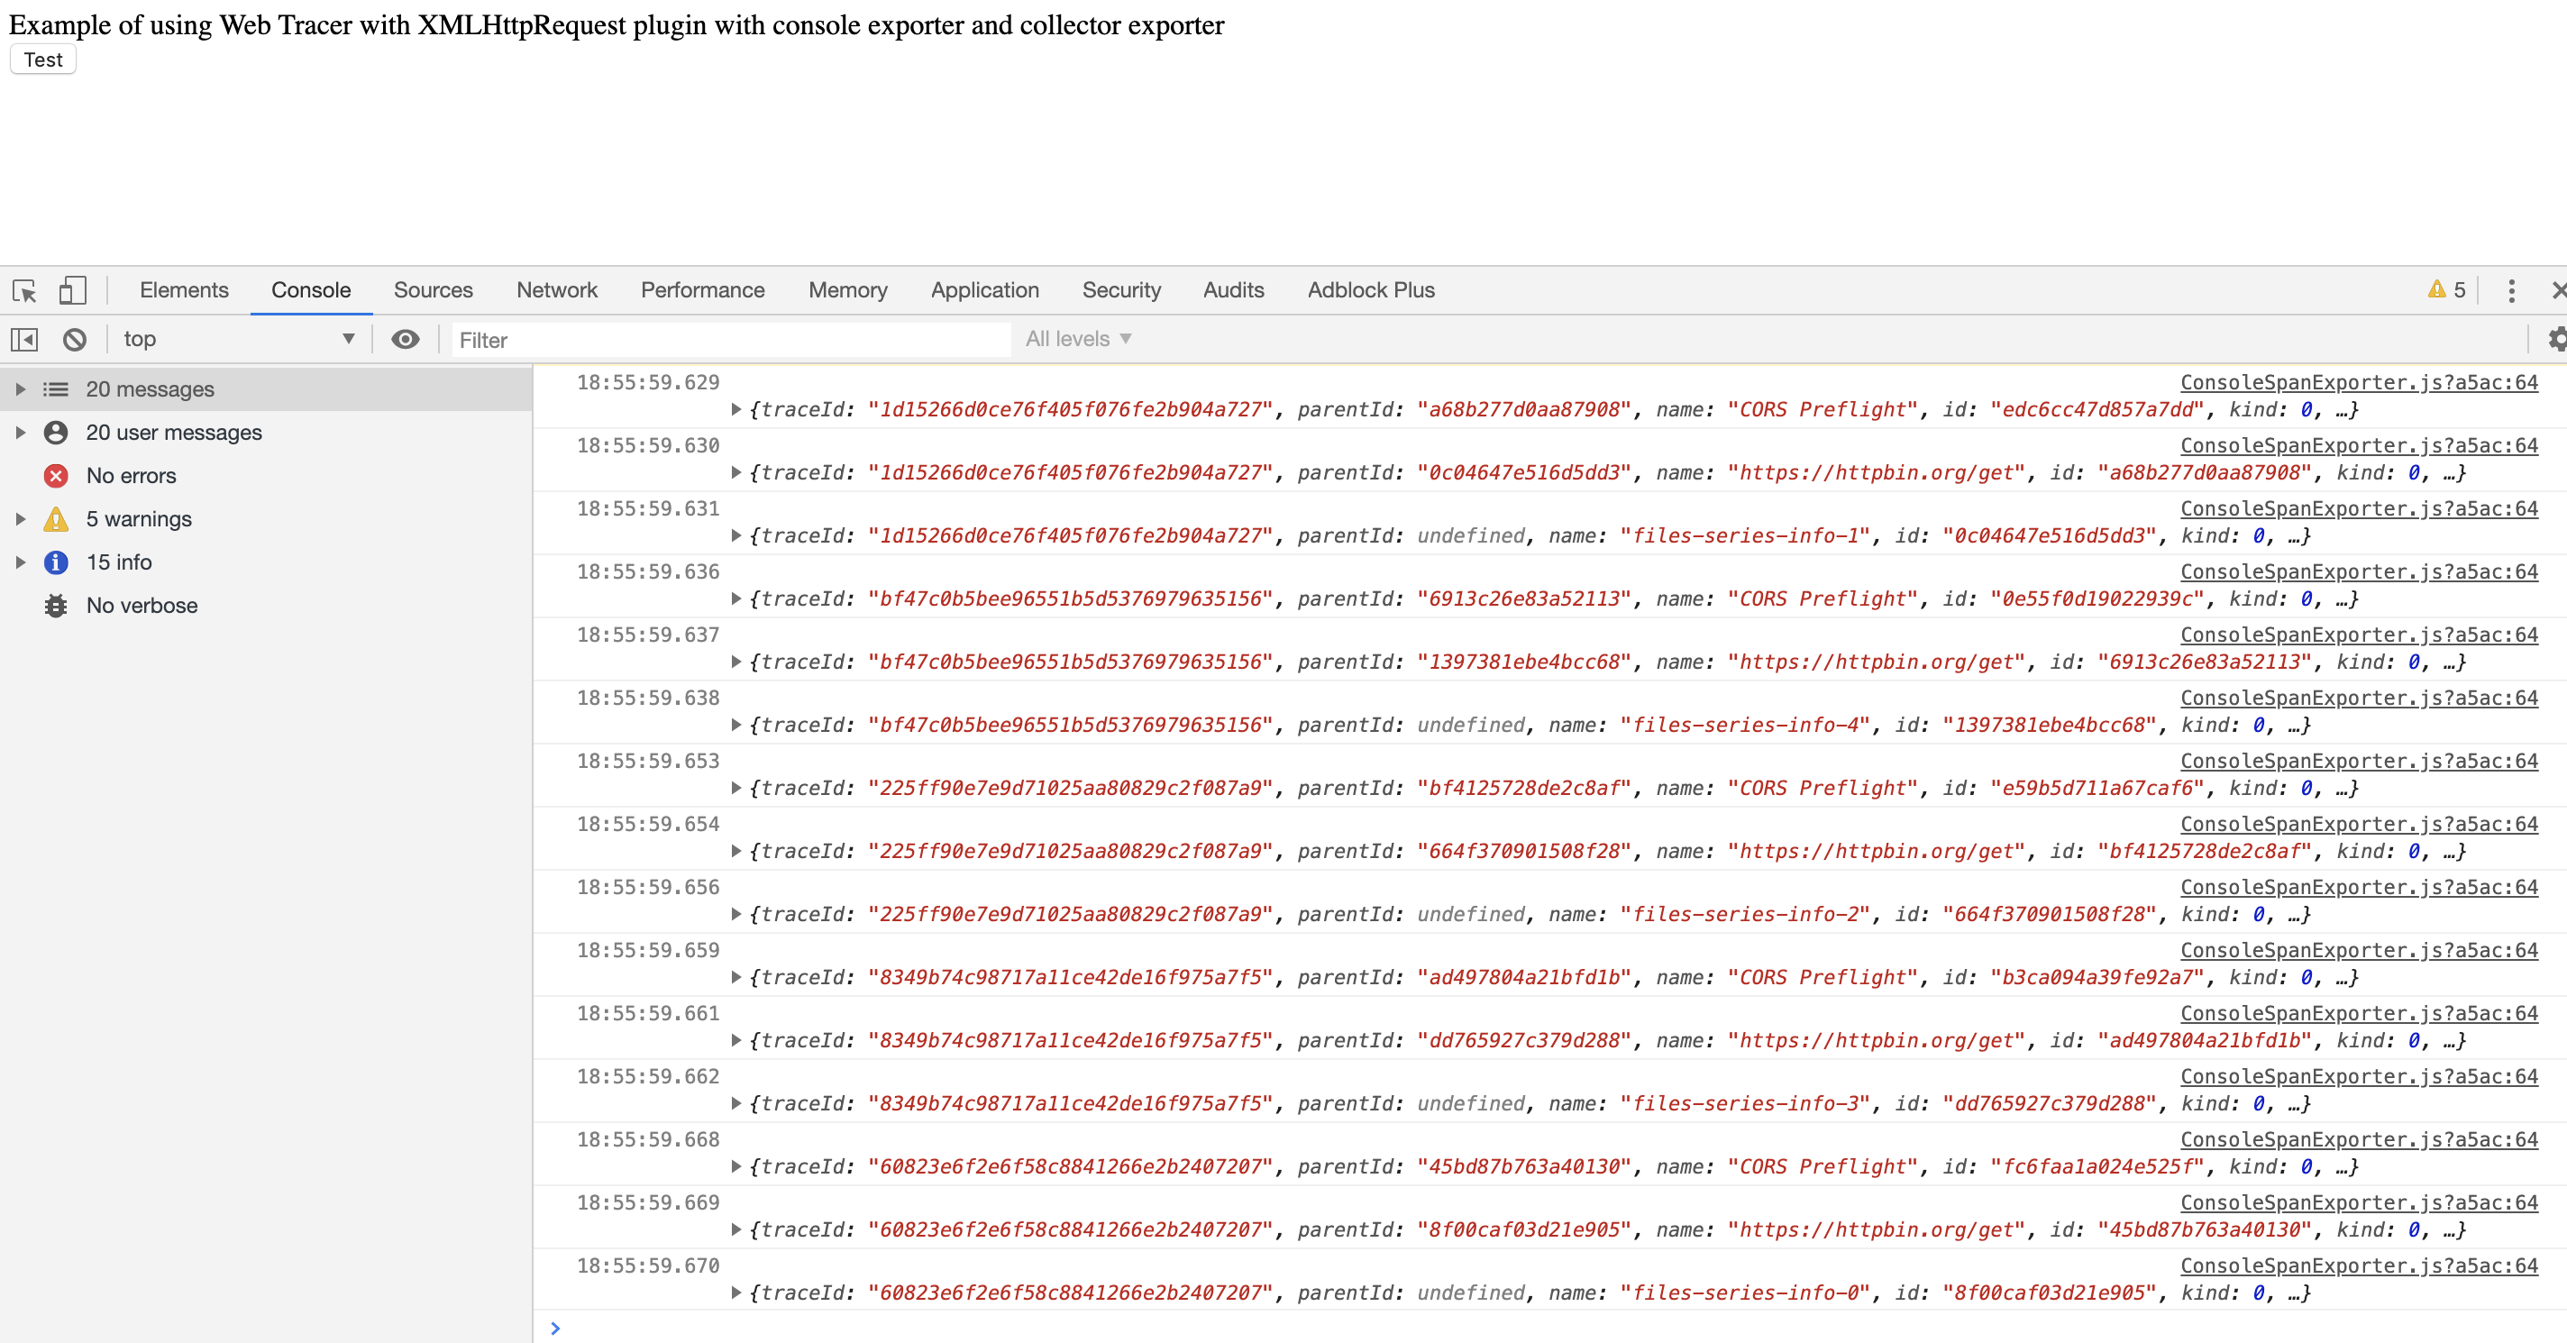Expand the 5 warnings group
This screenshot has width=2567, height=1343.
click(x=20, y=519)
